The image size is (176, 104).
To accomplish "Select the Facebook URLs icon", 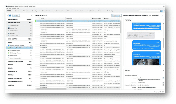I will tap(9, 28).
